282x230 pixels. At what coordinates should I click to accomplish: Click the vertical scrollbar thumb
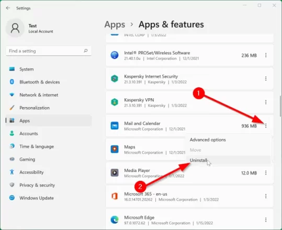280,107
